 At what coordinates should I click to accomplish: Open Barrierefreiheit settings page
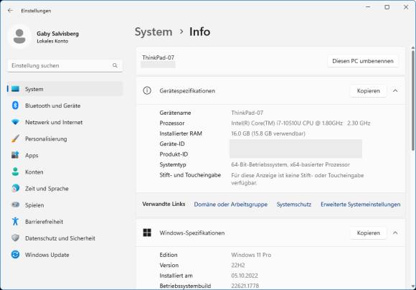click(65, 222)
